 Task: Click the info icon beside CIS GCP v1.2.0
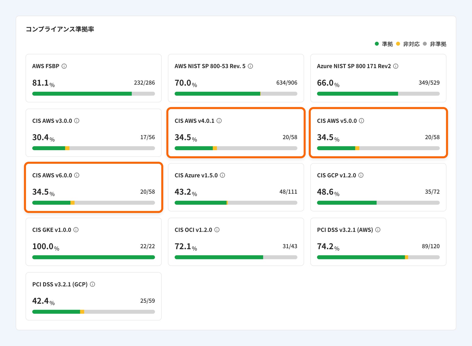pyautogui.click(x=361, y=175)
